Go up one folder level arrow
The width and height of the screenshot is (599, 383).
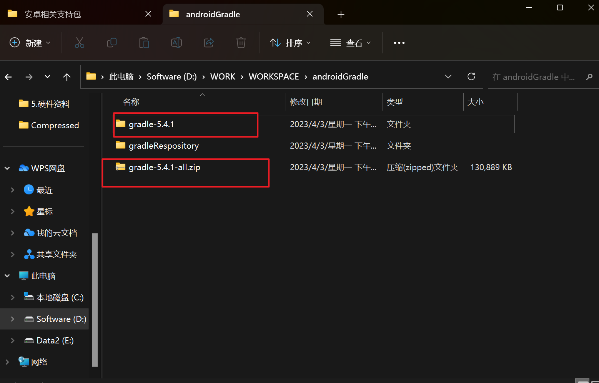pos(67,77)
